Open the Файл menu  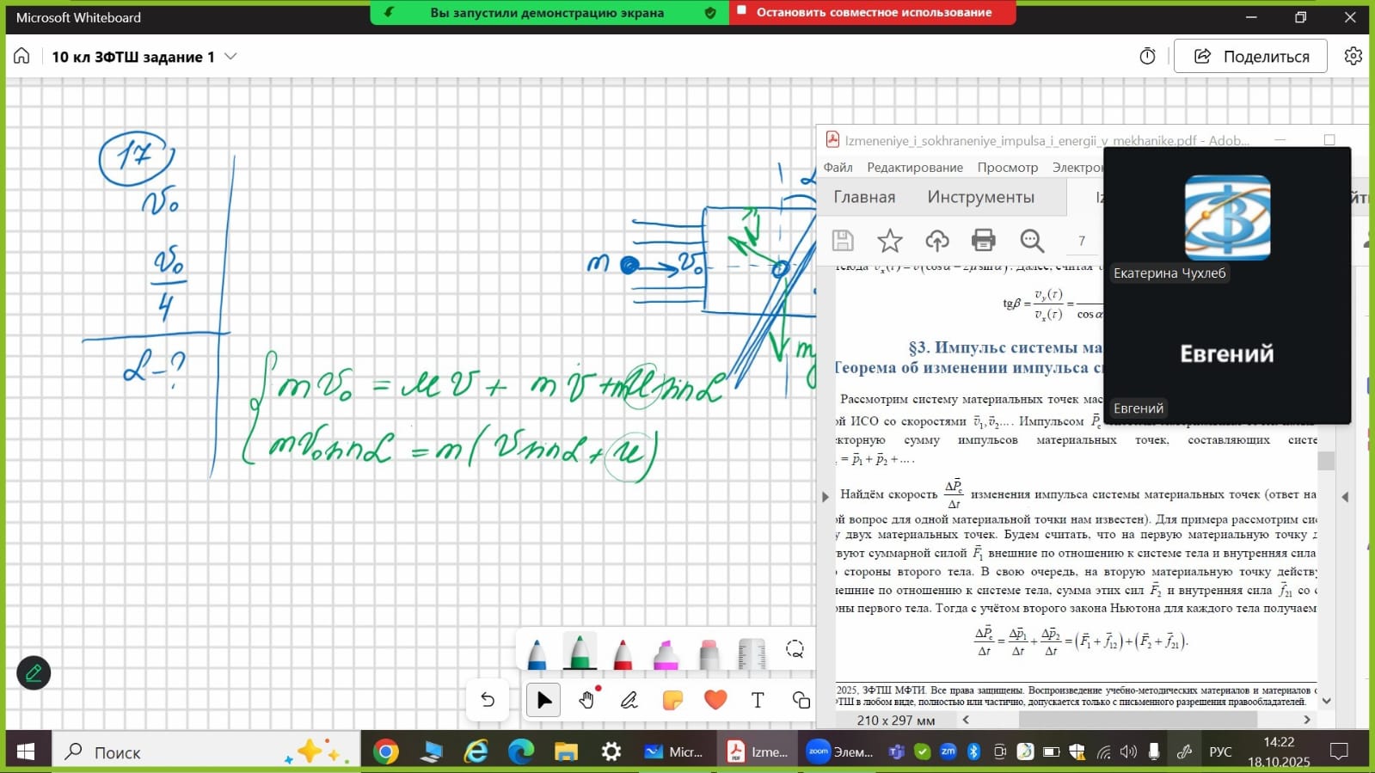(x=838, y=168)
